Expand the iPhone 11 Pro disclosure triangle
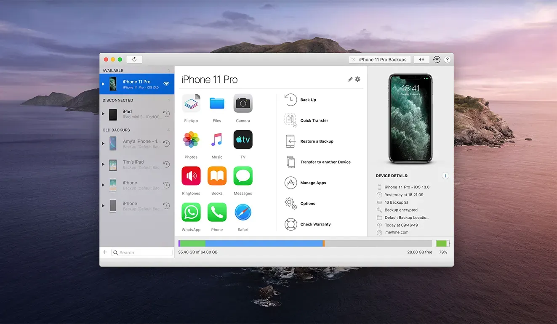 click(103, 84)
